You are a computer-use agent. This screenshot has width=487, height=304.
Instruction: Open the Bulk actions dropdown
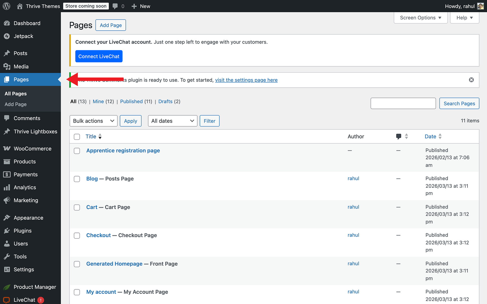click(93, 121)
